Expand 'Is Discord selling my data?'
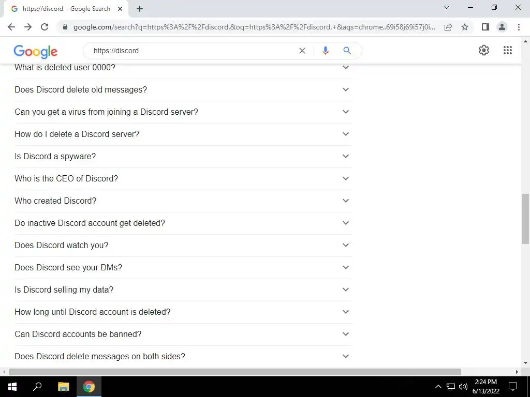 (183, 291)
